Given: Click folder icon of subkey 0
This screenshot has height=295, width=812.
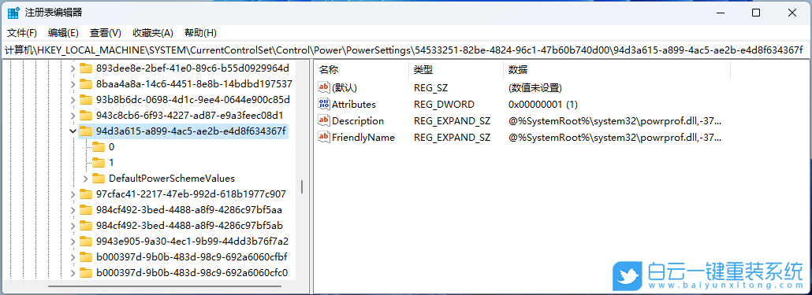Looking at the screenshot, I should (x=99, y=147).
